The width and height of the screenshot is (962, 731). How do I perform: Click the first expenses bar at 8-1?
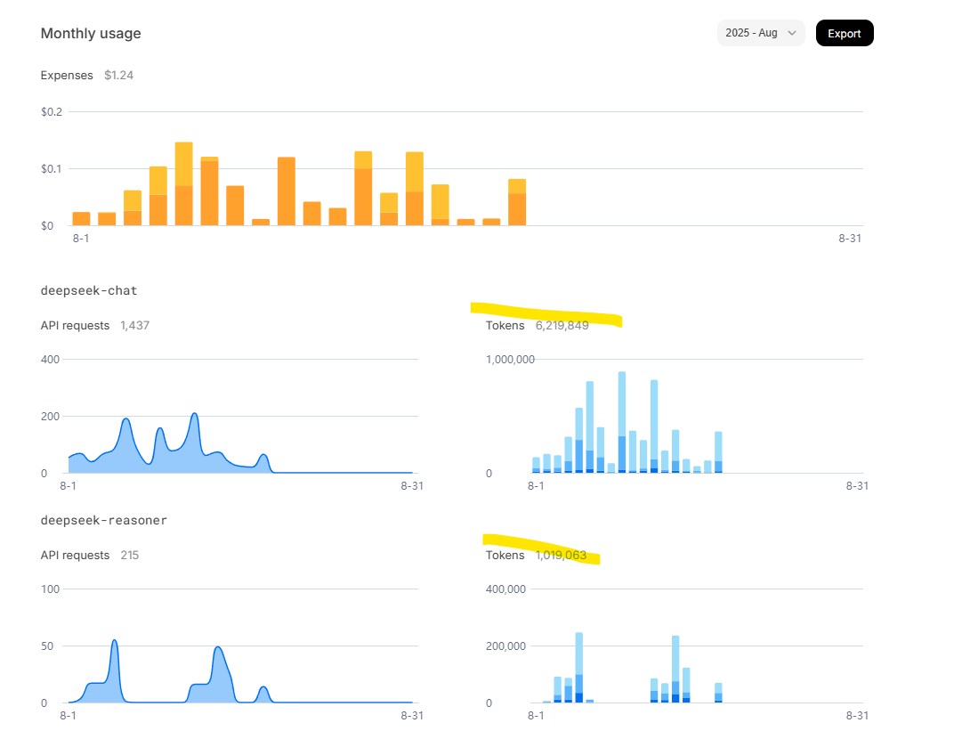81,218
